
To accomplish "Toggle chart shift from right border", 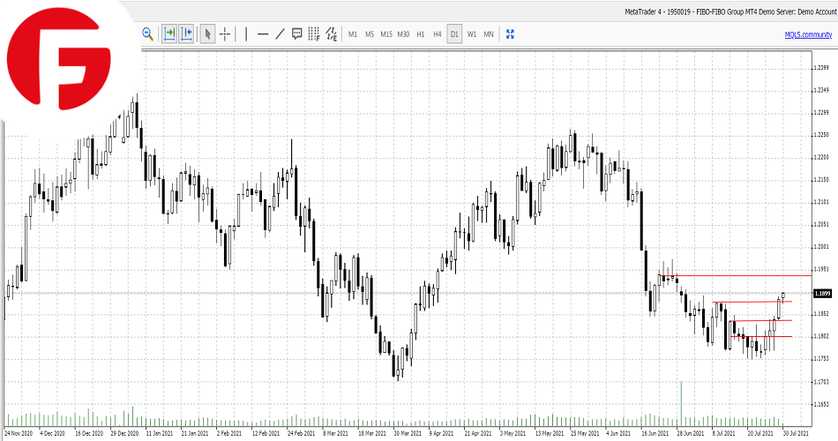I will click(x=186, y=34).
